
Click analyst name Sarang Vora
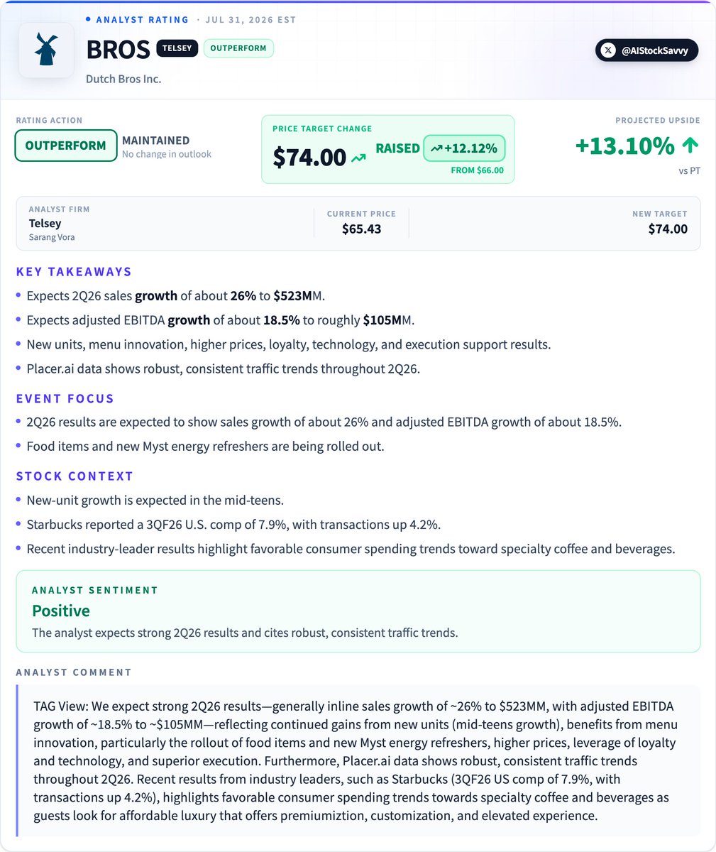coord(52,237)
